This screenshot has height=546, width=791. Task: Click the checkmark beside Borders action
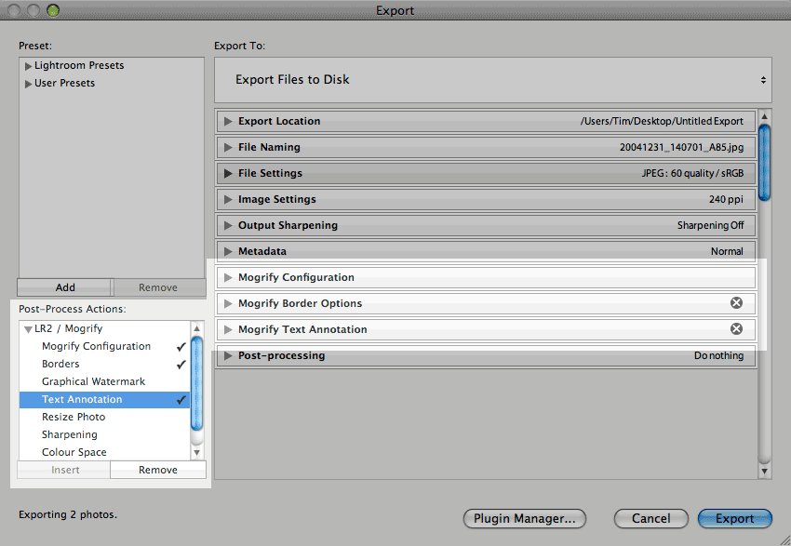point(181,364)
